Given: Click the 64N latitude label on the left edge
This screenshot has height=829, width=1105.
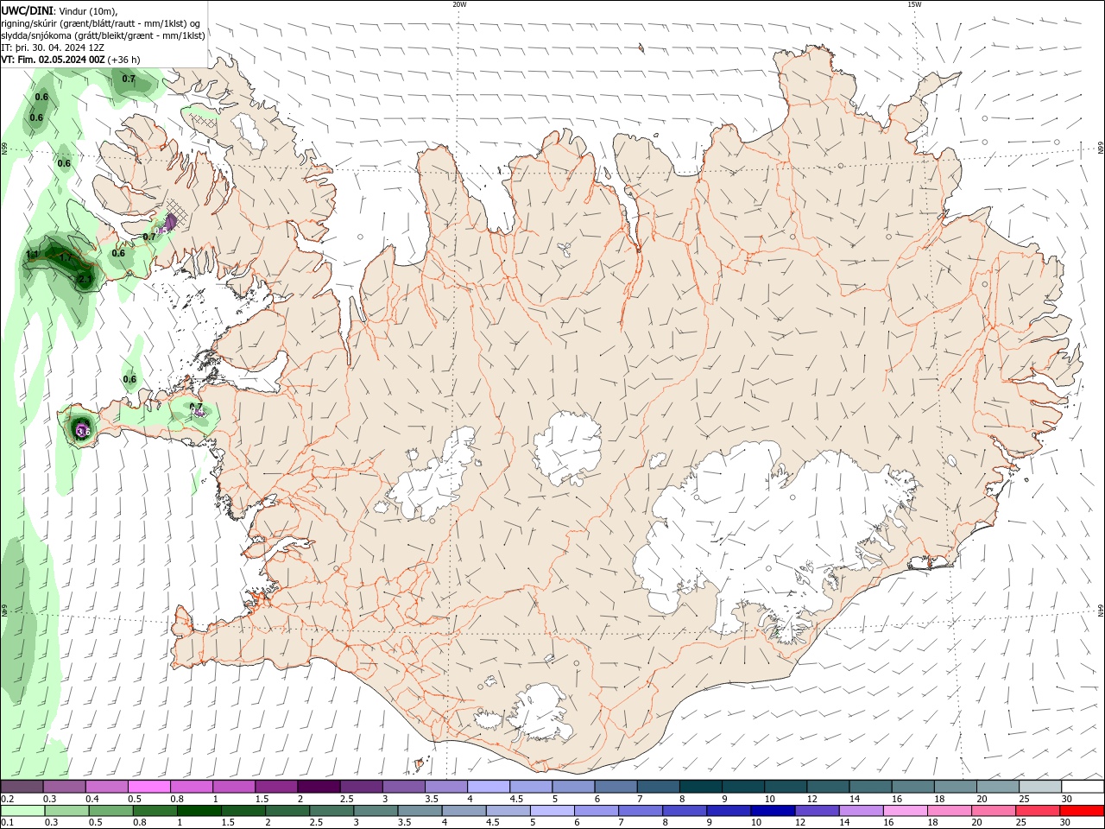Looking at the screenshot, I should pos(4,611).
